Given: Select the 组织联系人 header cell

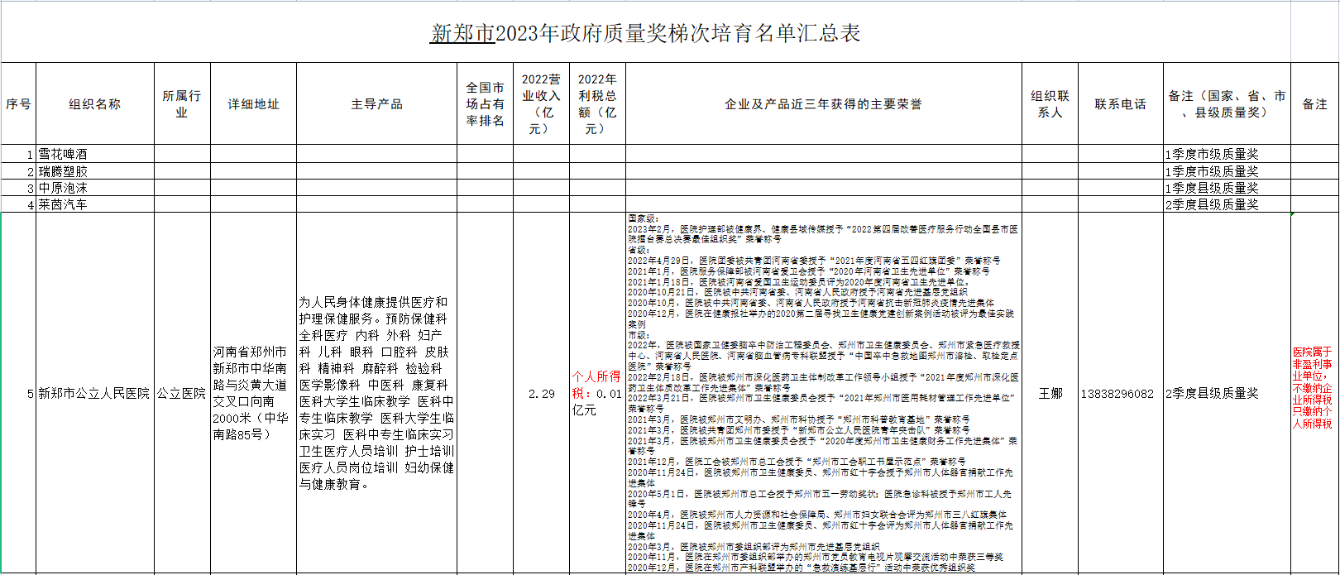Looking at the screenshot, I should 1050,104.
